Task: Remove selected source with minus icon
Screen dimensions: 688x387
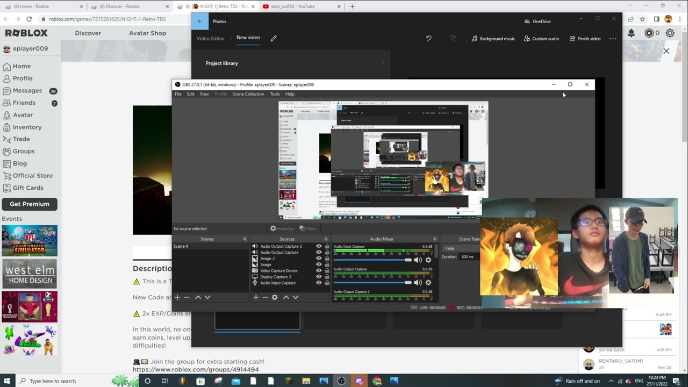Action: pos(265,297)
